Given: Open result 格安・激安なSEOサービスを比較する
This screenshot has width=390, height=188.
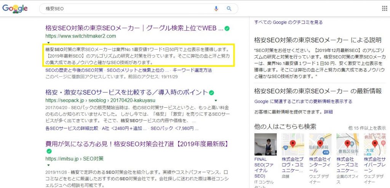Looking at the screenshot, I should tap(126, 92).
